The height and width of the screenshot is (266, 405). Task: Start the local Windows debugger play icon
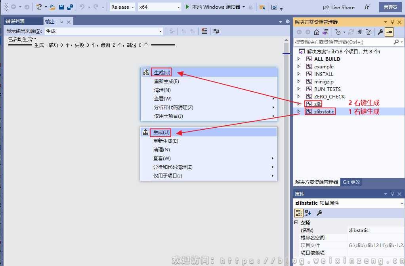pyautogui.click(x=187, y=7)
